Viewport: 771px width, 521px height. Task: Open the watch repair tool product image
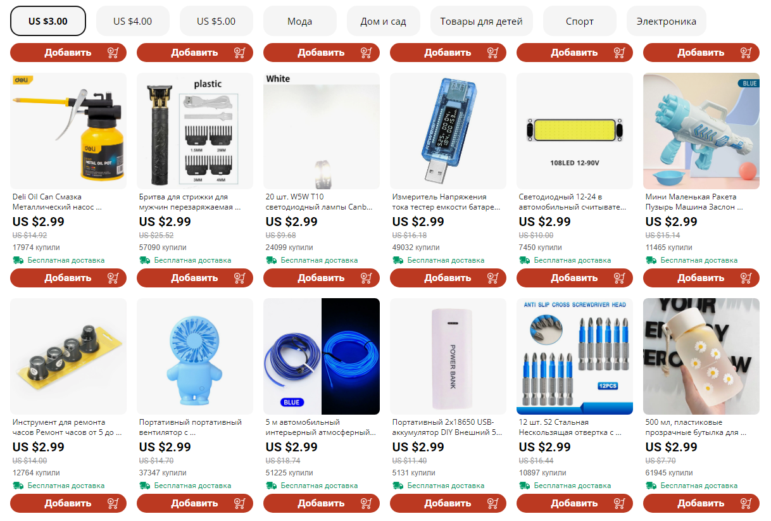(x=68, y=356)
